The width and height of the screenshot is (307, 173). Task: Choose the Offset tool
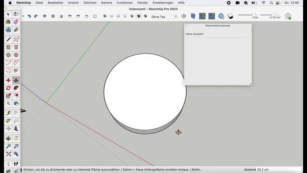point(16,96)
